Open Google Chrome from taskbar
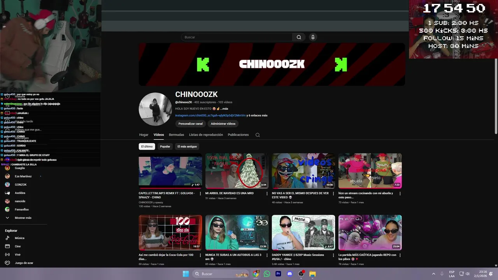498x280 pixels. pyautogui.click(x=256, y=274)
